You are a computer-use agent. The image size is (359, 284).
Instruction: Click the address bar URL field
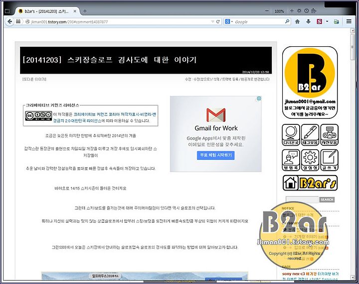[x=120, y=22]
